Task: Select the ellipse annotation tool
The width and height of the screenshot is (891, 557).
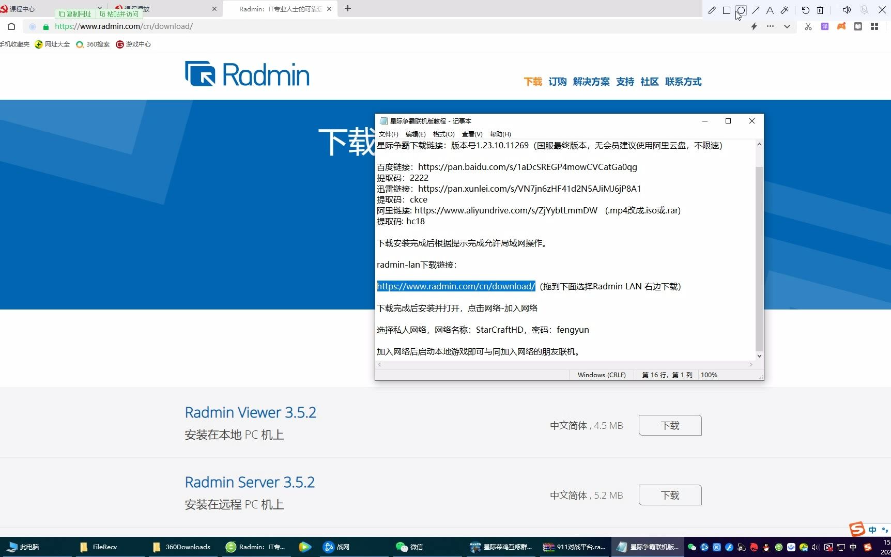Action: (741, 10)
